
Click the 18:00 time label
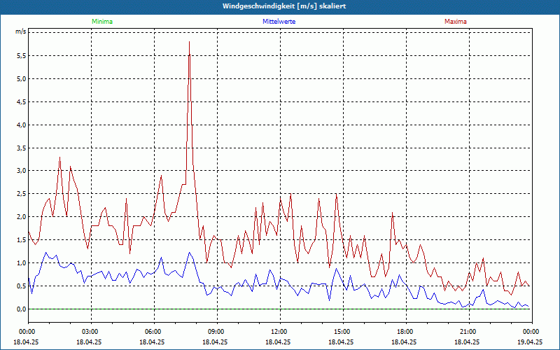click(406, 332)
